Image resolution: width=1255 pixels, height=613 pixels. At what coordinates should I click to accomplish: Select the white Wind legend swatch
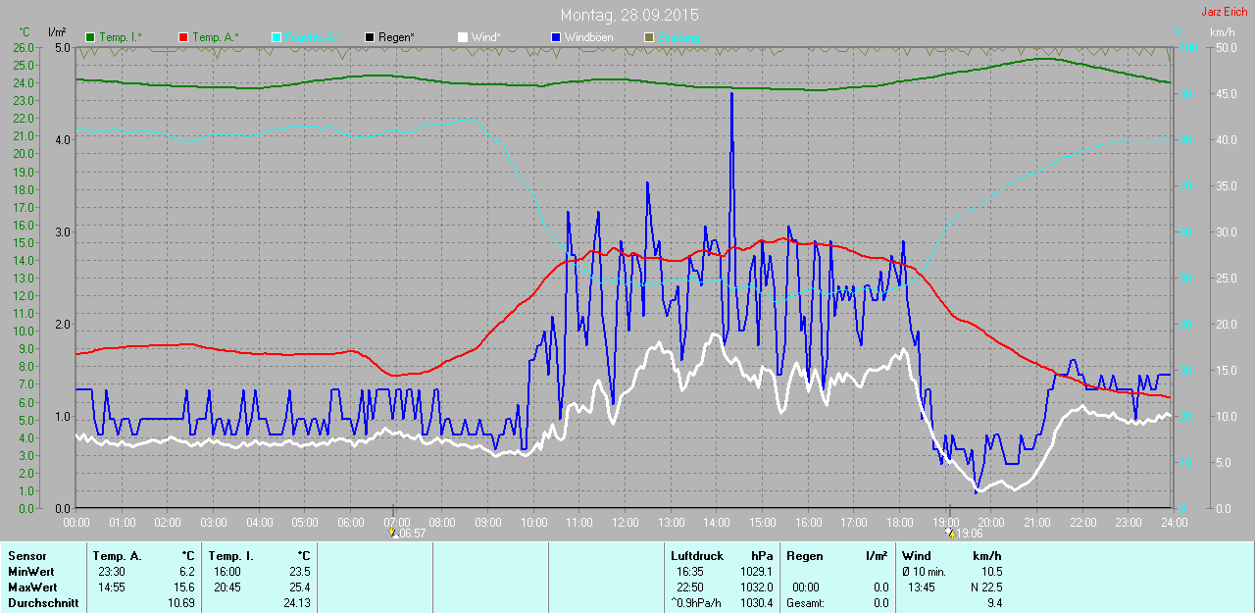point(463,37)
